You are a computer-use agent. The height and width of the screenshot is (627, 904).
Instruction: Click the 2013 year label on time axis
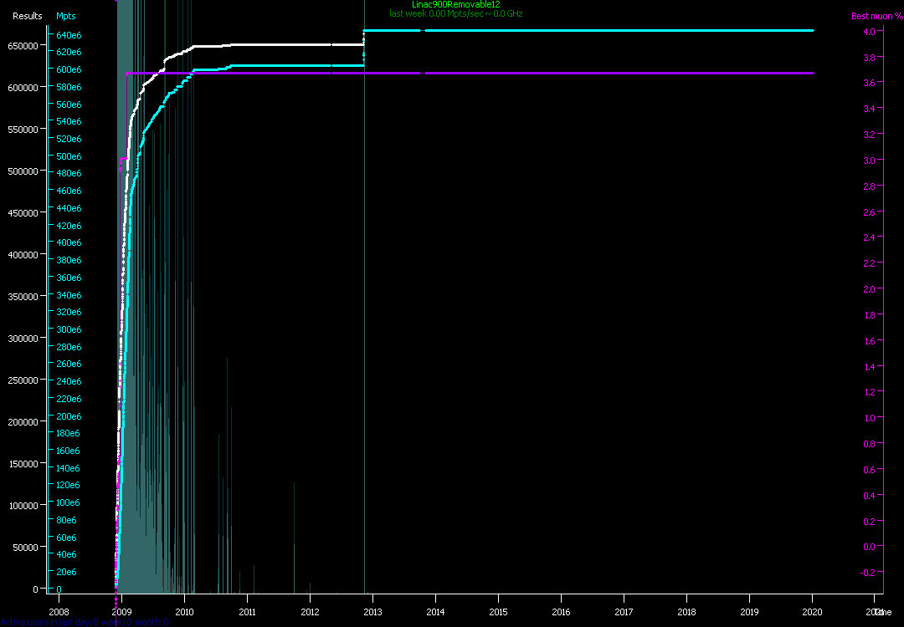coord(372,612)
